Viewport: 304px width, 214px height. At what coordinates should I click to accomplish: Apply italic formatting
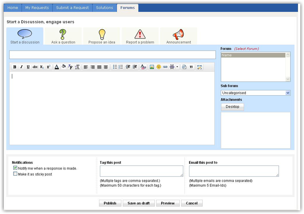[21, 67]
